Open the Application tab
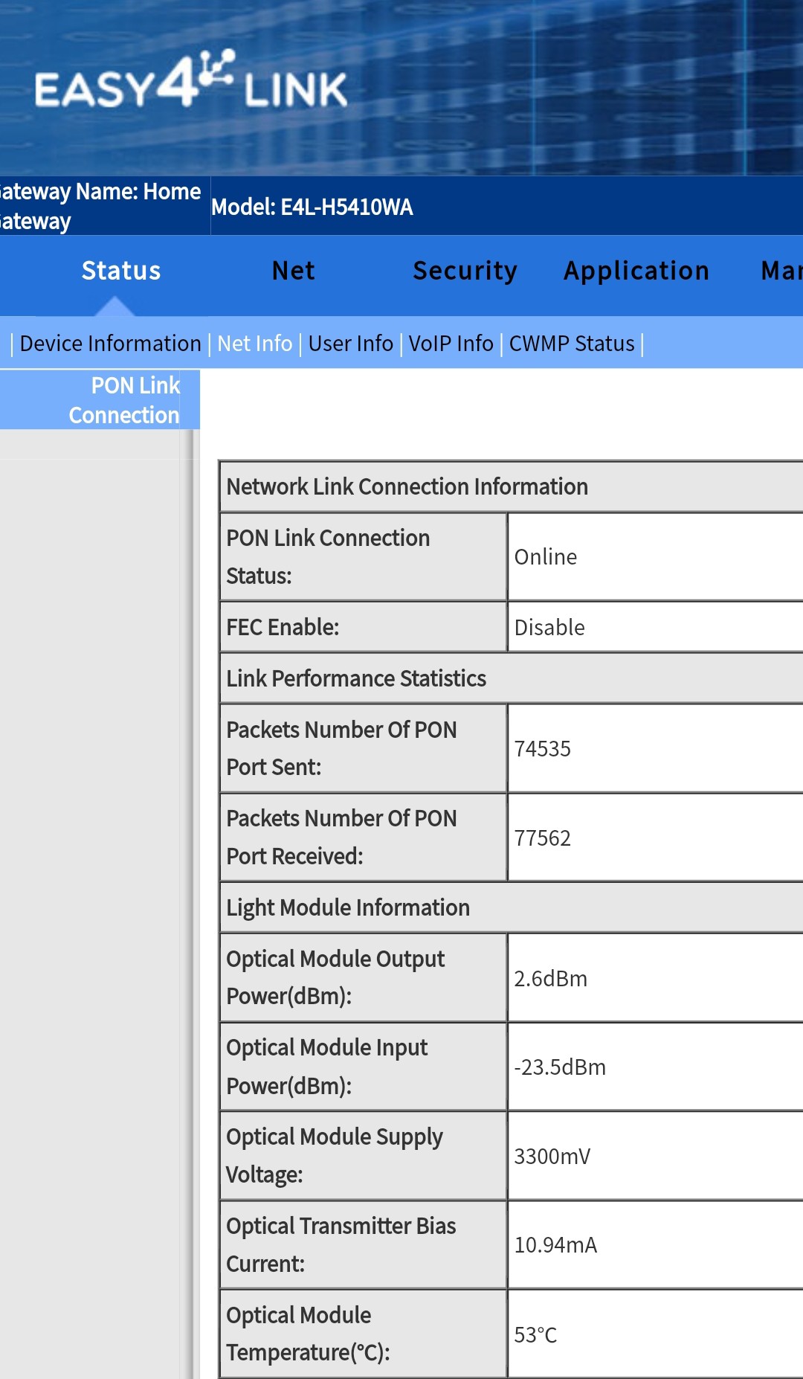 click(636, 271)
